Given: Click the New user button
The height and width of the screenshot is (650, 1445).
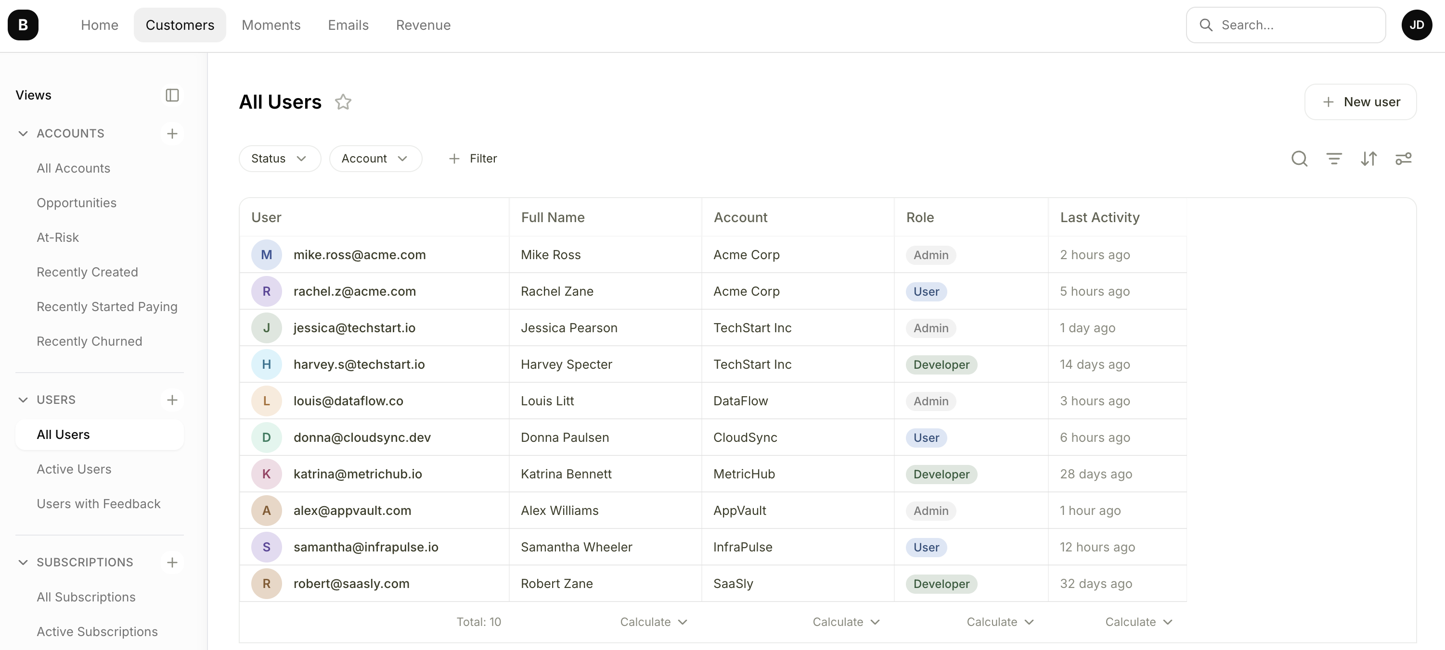Looking at the screenshot, I should (1360, 102).
